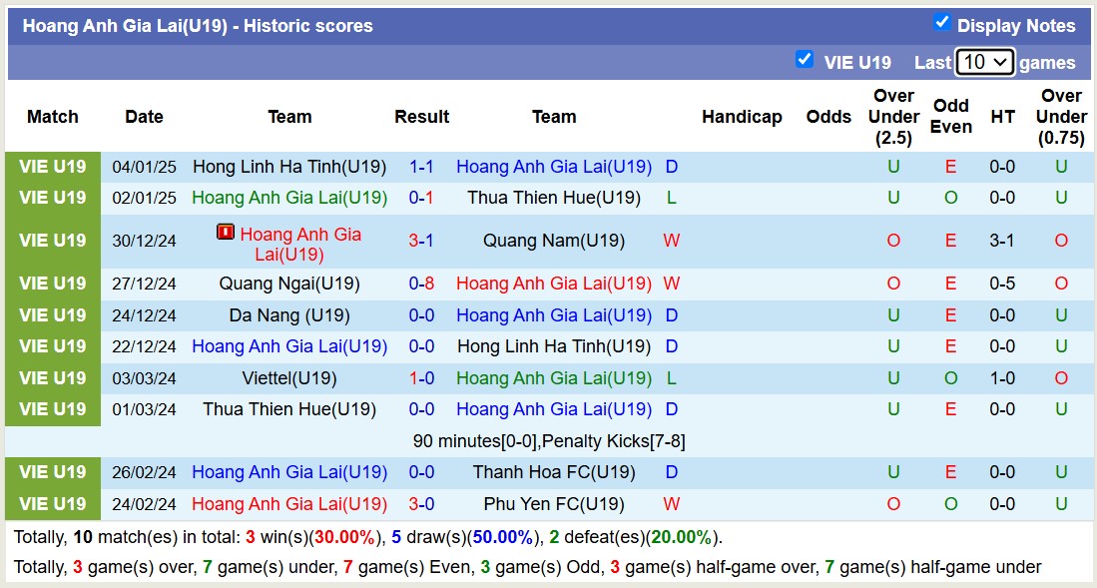Click the Penalty Kicks note row
This screenshot has width=1097, height=588.
click(x=548, y=440)
